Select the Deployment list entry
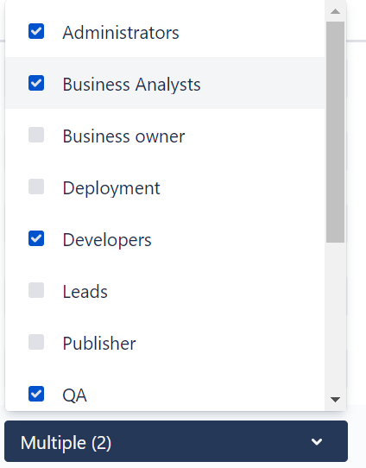Image resolution: width=366 pixels, height=468 pixels. click(x=165, y=187)
